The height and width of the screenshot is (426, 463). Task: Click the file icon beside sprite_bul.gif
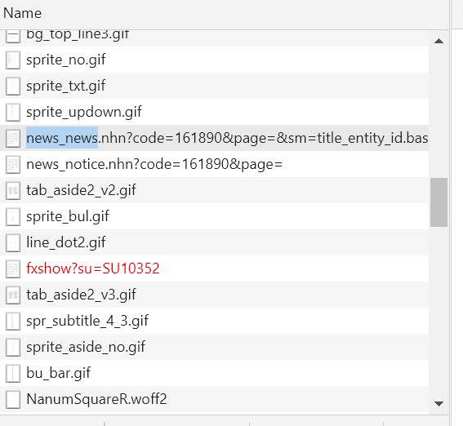[x=13, y=216]
